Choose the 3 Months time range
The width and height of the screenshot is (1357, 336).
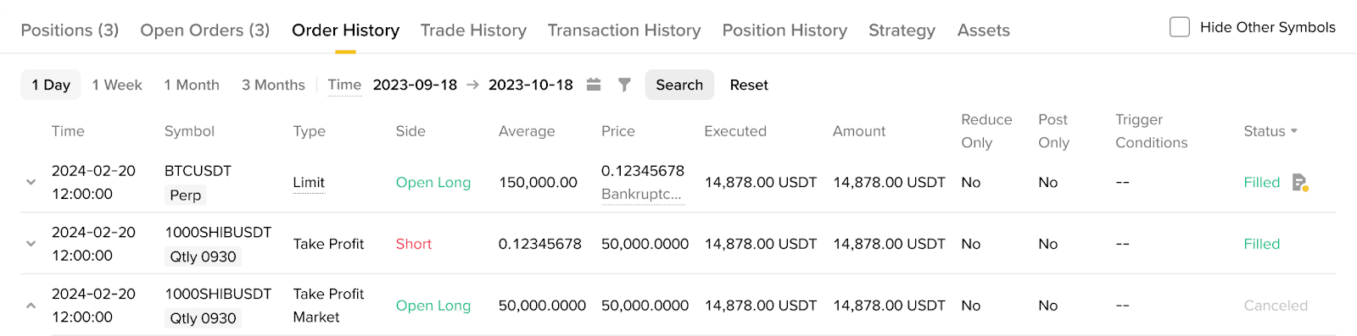tap(273, 85)
